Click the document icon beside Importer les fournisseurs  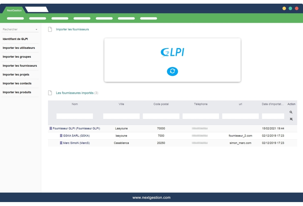coord(49,29)
